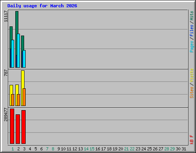Select the day 1 orange sites bar
The width and height of the screenshot is (196, 153).
point(13,100)
